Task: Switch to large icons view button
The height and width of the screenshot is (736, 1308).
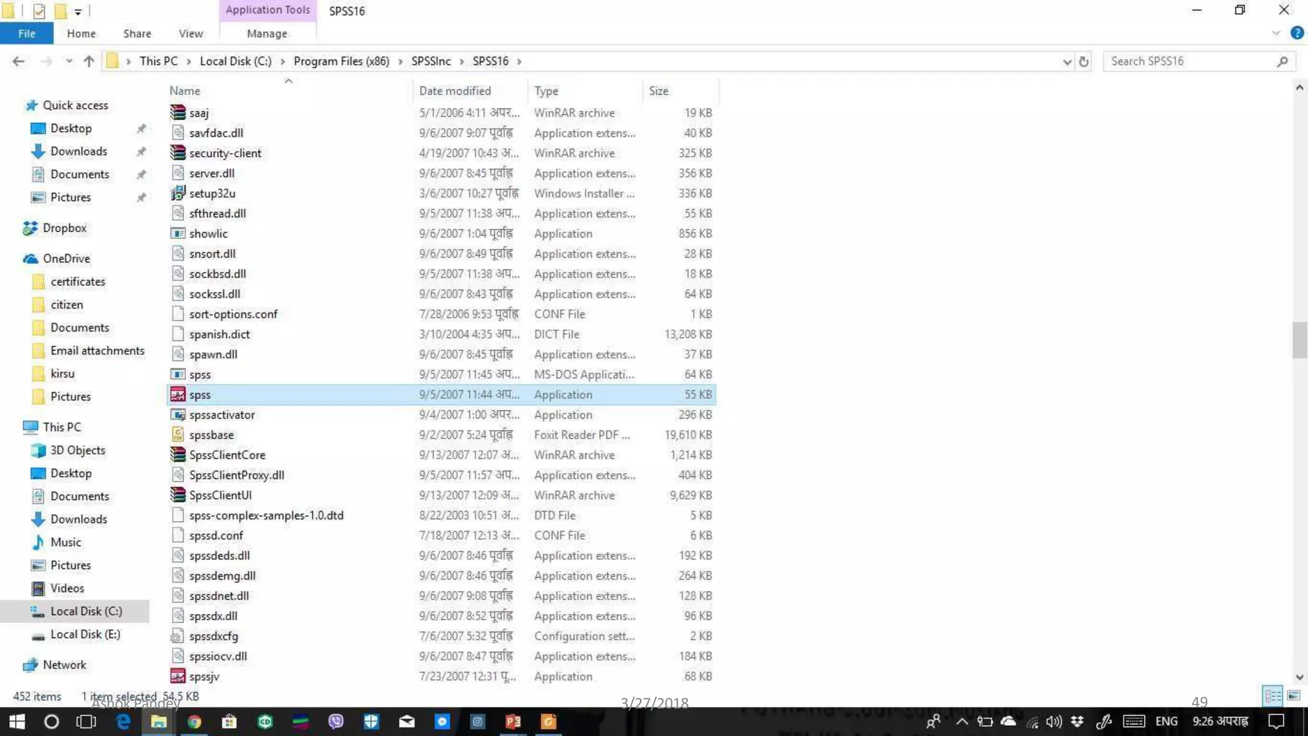Action: [1294, 696]
